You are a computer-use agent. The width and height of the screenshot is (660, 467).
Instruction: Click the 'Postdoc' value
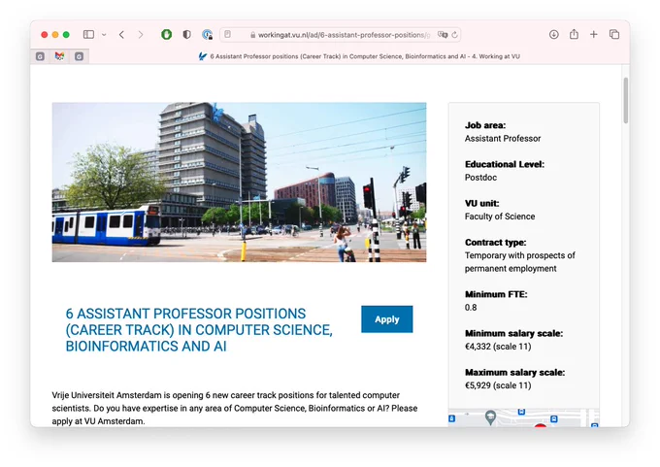(x=480, y=178)
